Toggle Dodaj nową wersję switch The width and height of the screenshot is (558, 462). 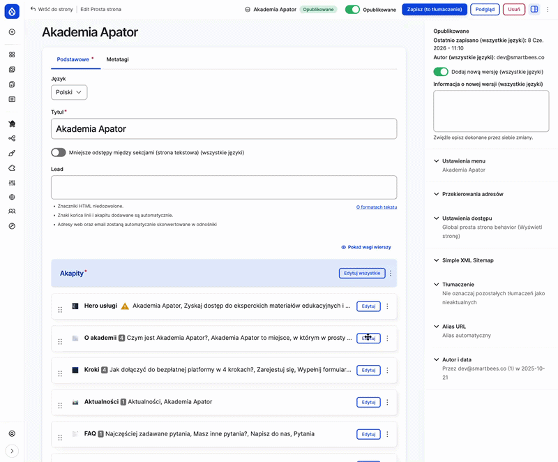click(441, 72)
